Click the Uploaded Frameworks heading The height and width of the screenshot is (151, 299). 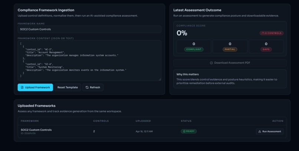pyautogui.click(x=37, y=106)
